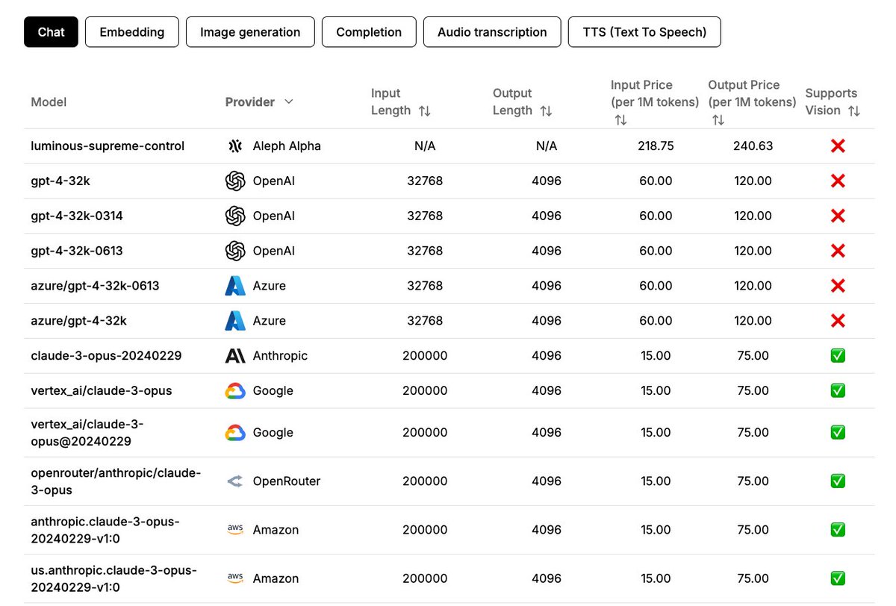
Task: Click Input Length N/A in luminous-supreme-control row
Action: 425,146
